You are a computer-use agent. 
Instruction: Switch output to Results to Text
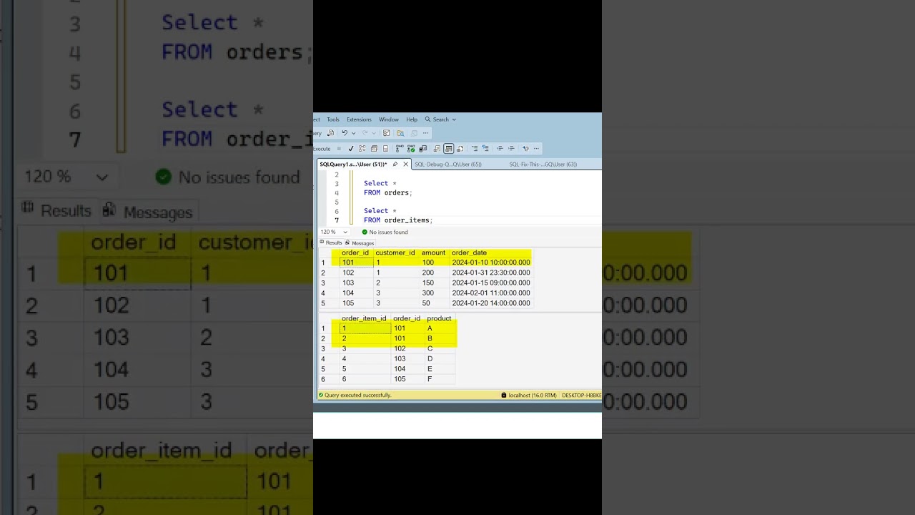[x=437, y=149]
